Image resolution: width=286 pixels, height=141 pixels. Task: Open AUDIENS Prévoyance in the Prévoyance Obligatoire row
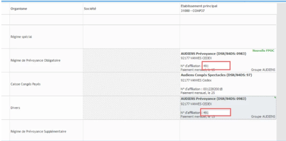click(213, 54)
